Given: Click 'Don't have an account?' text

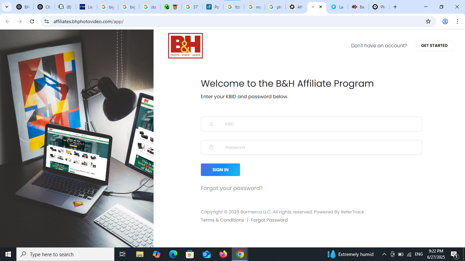Looking at the screenshot, I should pos(379,46).
